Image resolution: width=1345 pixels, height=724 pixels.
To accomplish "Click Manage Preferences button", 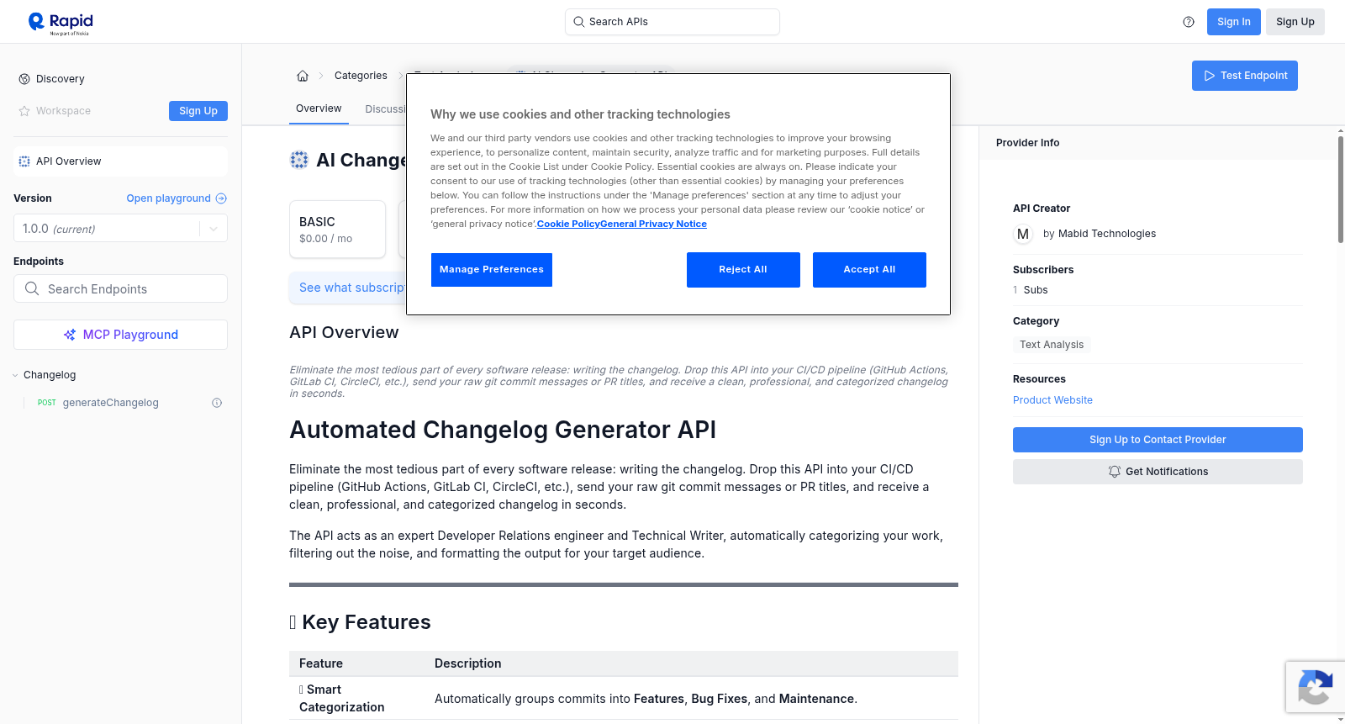I will tap(492, 270).
